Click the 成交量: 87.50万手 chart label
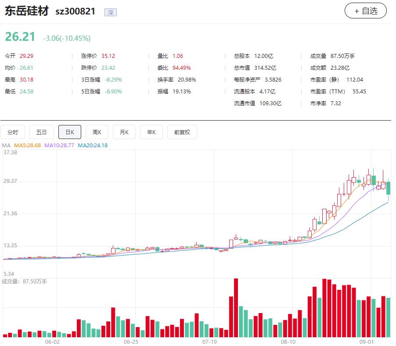Viewport: 396px width, 346px height. pos(24,282)
